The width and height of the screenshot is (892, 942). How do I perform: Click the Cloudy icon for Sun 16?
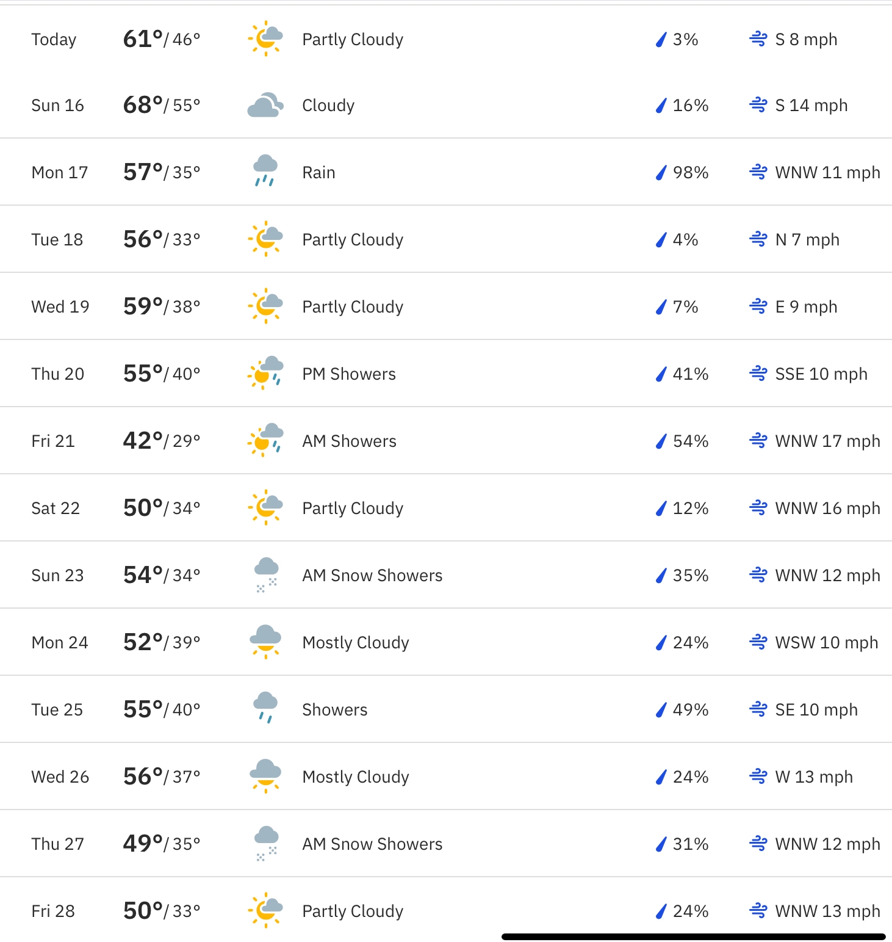coord(265,105)
